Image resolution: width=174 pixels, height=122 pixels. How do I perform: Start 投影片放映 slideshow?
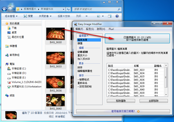(x=64, y=16)
